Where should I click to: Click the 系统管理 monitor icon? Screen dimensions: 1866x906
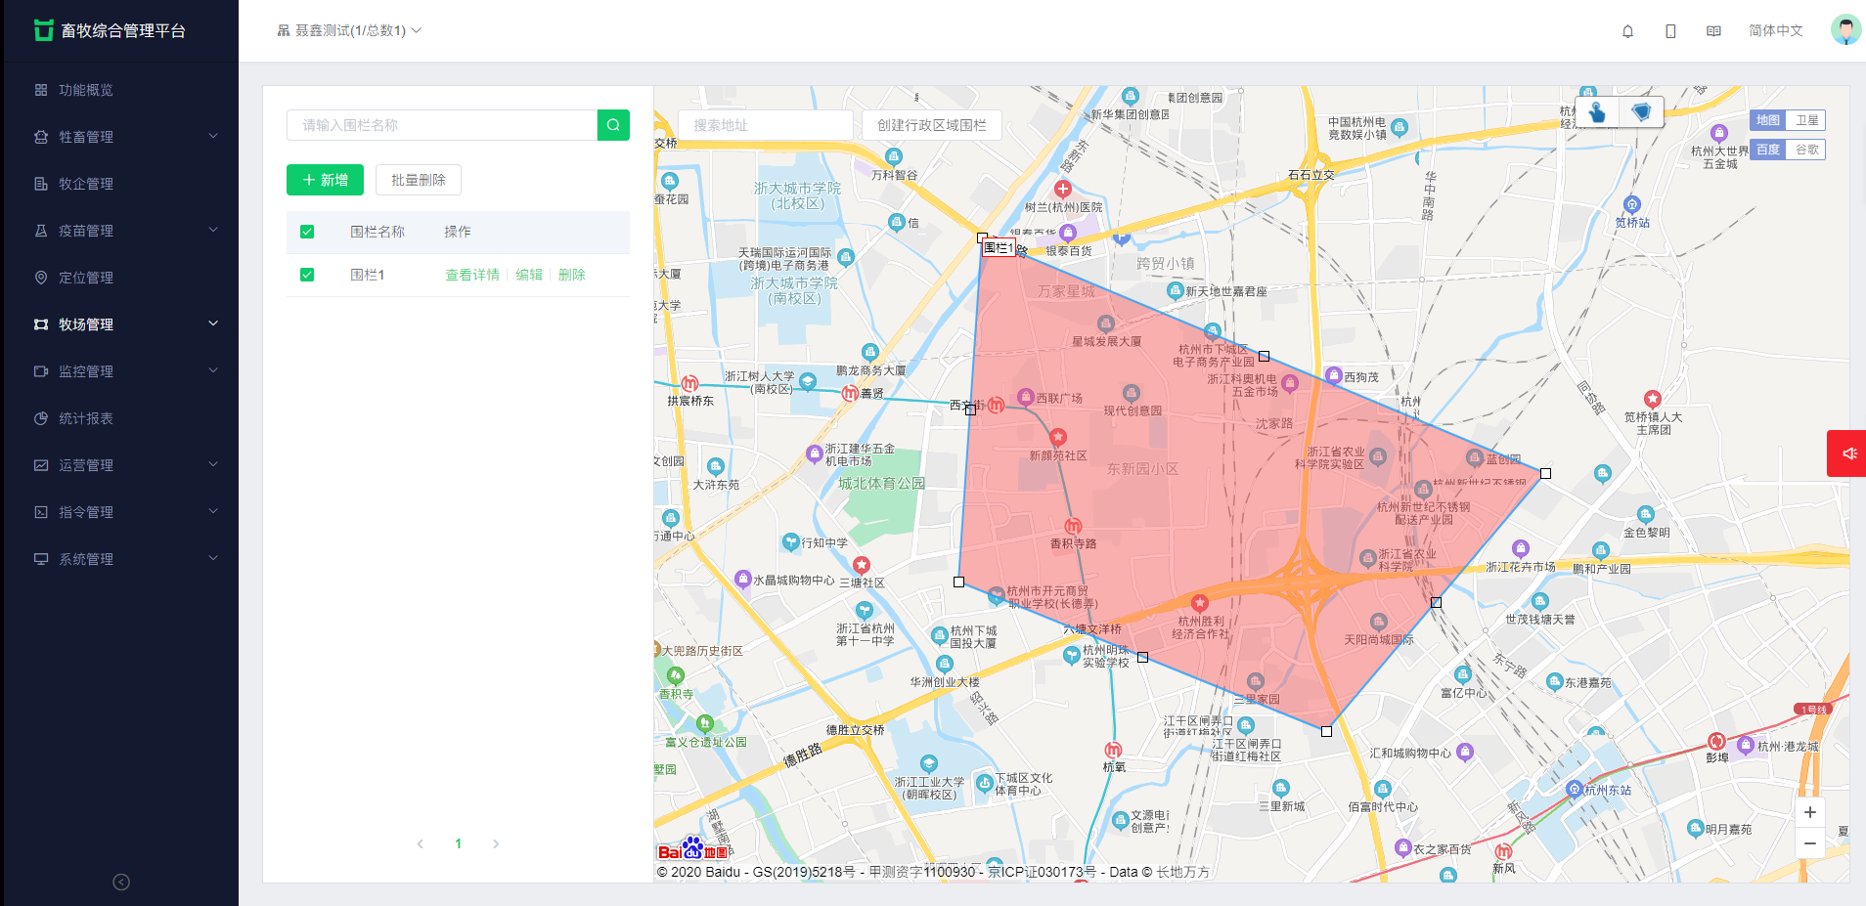(x=41, y=559)
